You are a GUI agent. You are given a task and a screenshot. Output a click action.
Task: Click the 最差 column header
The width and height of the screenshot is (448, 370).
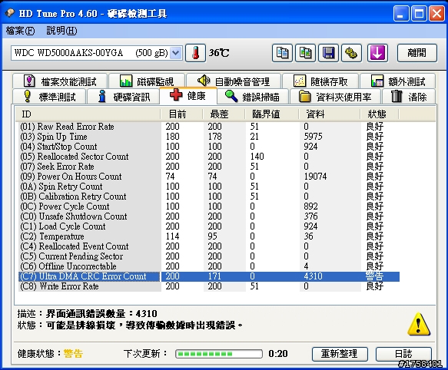coord(224,114)
